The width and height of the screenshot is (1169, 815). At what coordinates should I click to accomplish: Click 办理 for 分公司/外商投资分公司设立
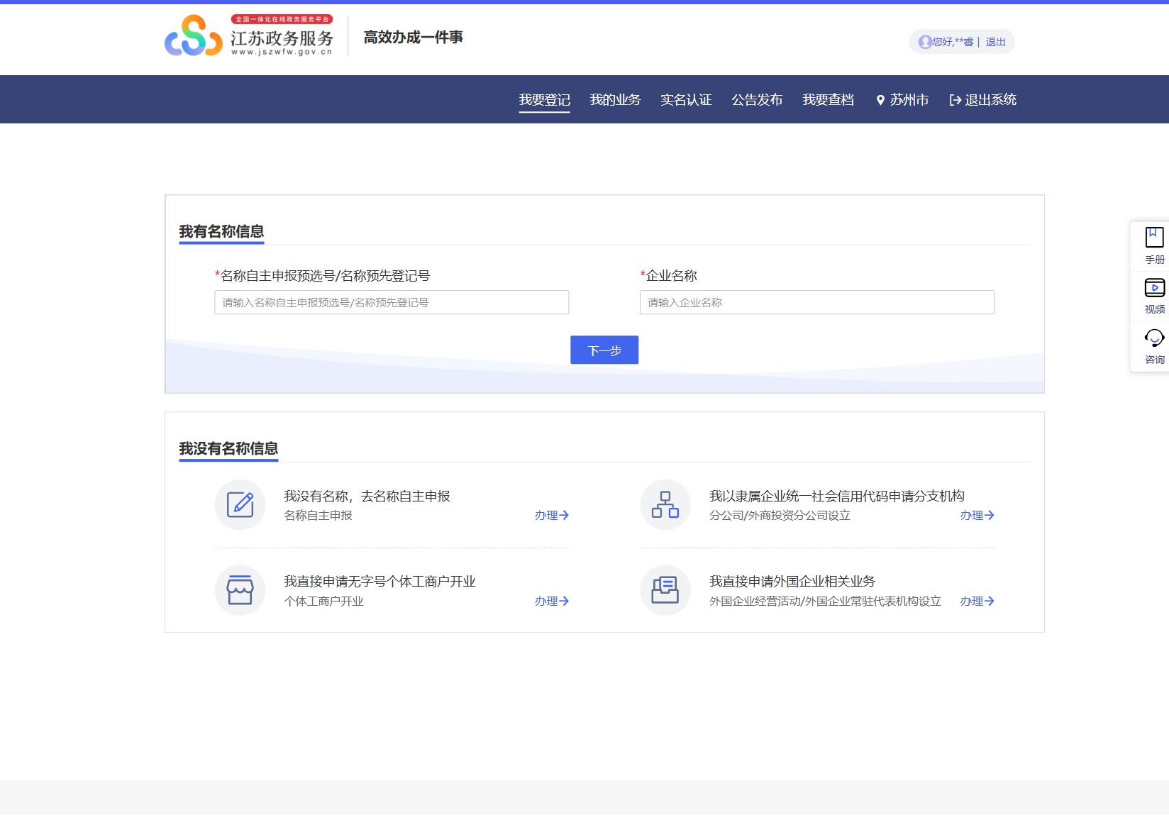tap(977, 516)
